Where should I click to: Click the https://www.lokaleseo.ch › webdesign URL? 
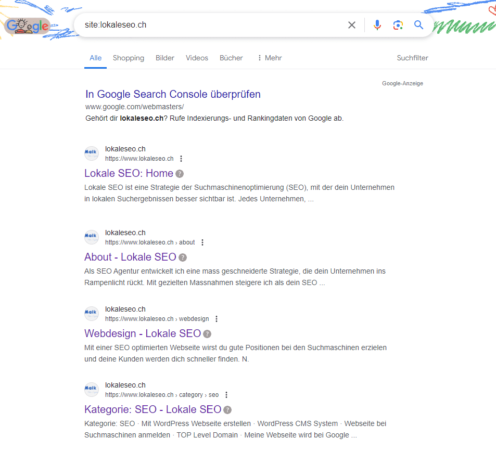(x=157, y=319)
